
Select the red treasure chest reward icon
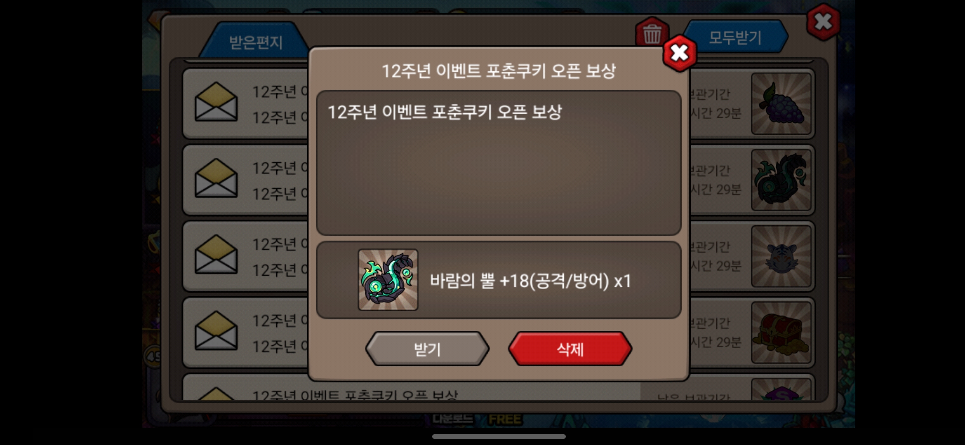point(781,332)
